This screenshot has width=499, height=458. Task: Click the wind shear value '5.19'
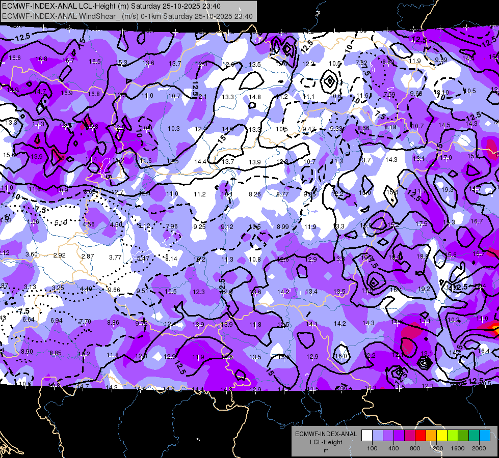pyautogui.click(x=61, y=223)
